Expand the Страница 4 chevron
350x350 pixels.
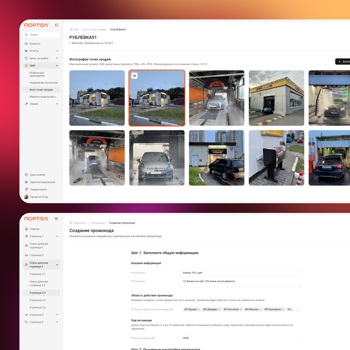tap(57, 315)
